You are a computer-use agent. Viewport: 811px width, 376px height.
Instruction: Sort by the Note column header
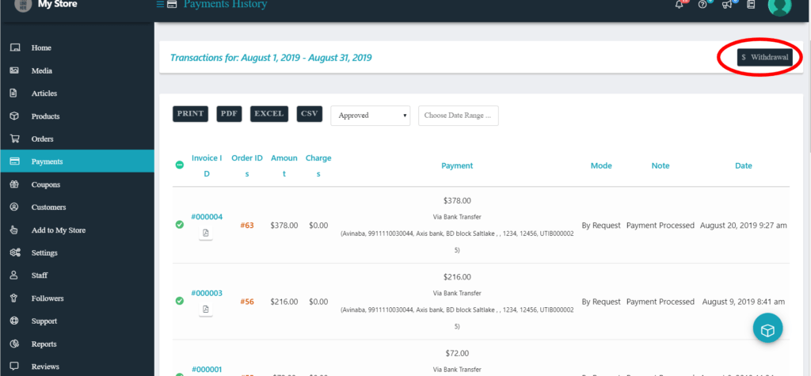click(661, 165)
